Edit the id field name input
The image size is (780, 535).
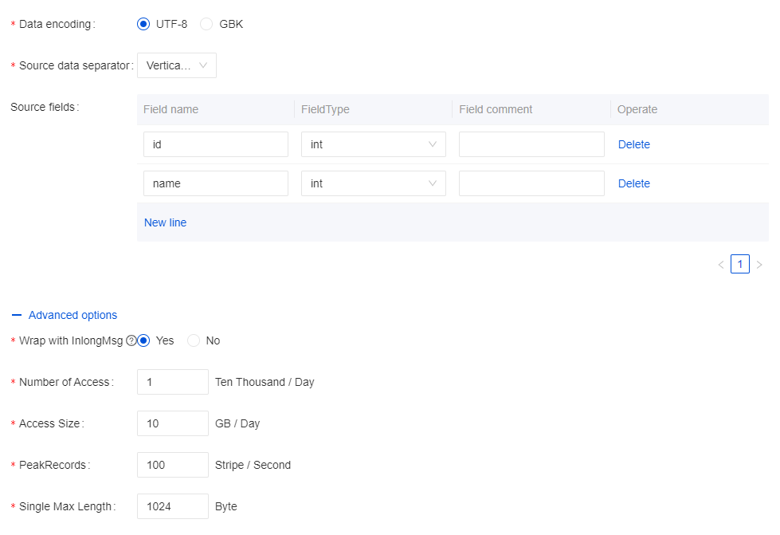click(215, 144)
